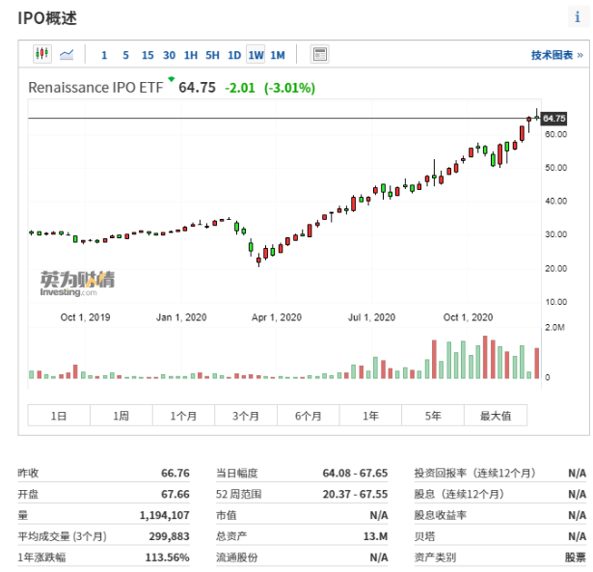Image resolution: width=593 pixels, height=572 pixels.
Task: Click the 开盘 value 67.66
Action: click(x=175, y=494)
